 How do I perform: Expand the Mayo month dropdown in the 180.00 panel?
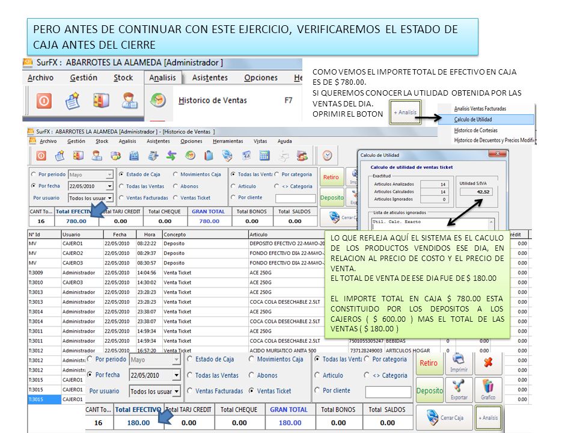176,360
